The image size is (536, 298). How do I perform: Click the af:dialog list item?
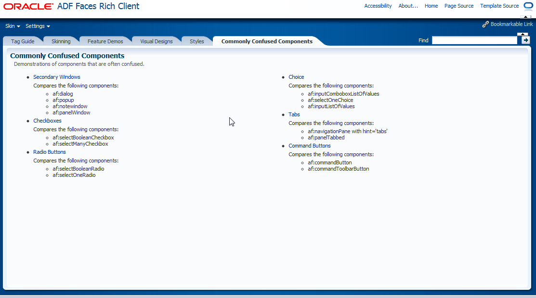(63, 94)
